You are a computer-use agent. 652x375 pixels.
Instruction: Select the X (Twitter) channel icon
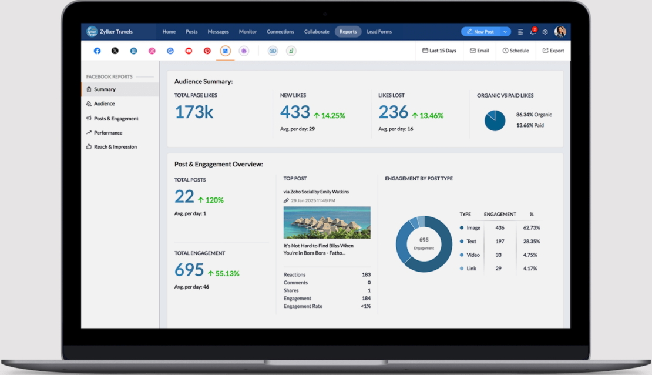pos(115,51)
